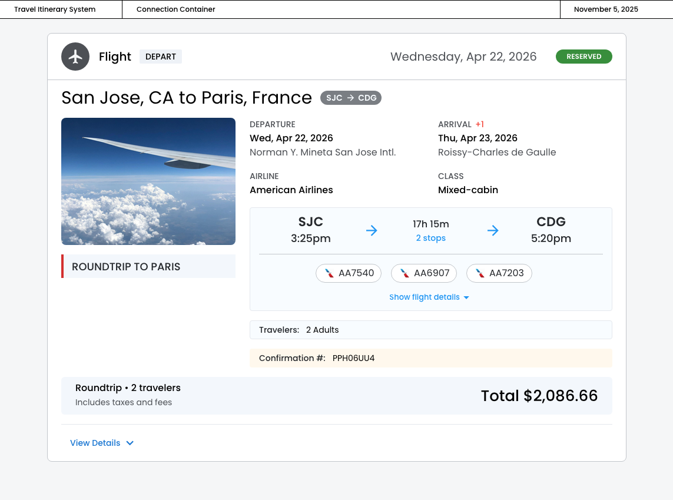Click the SJC → CDG route badge
This screenshot has width=673, height=500.
pos(351,98)
